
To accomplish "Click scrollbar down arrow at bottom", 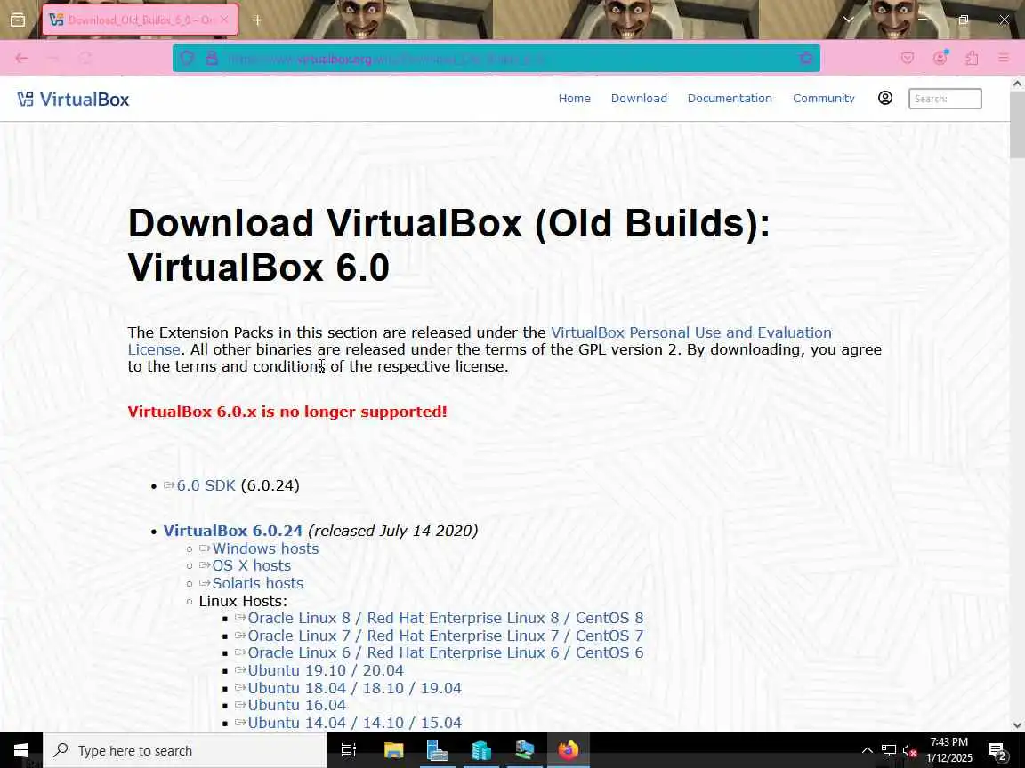I will point(1017,725).
